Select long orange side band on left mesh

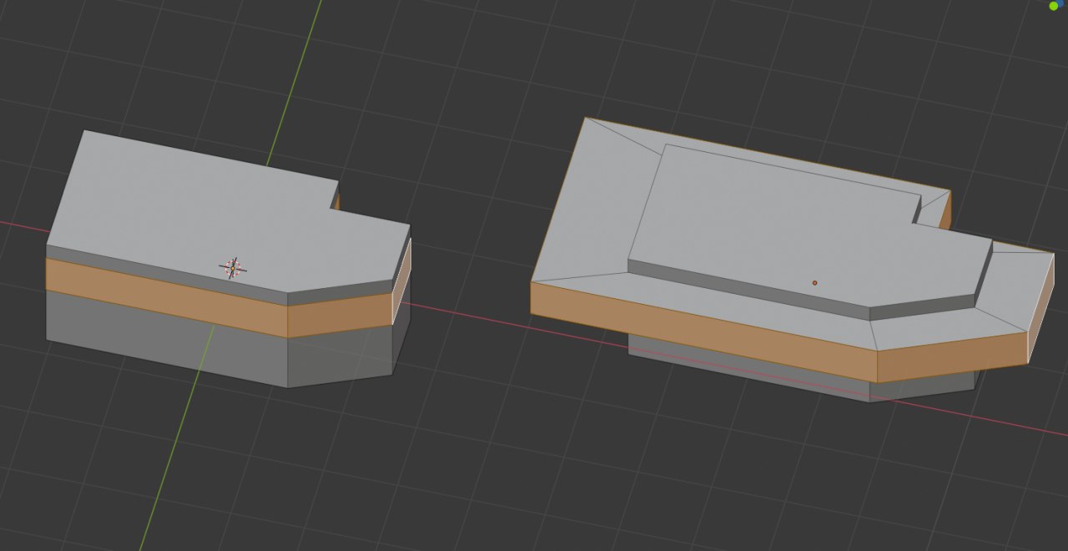[x=167, y=297]
